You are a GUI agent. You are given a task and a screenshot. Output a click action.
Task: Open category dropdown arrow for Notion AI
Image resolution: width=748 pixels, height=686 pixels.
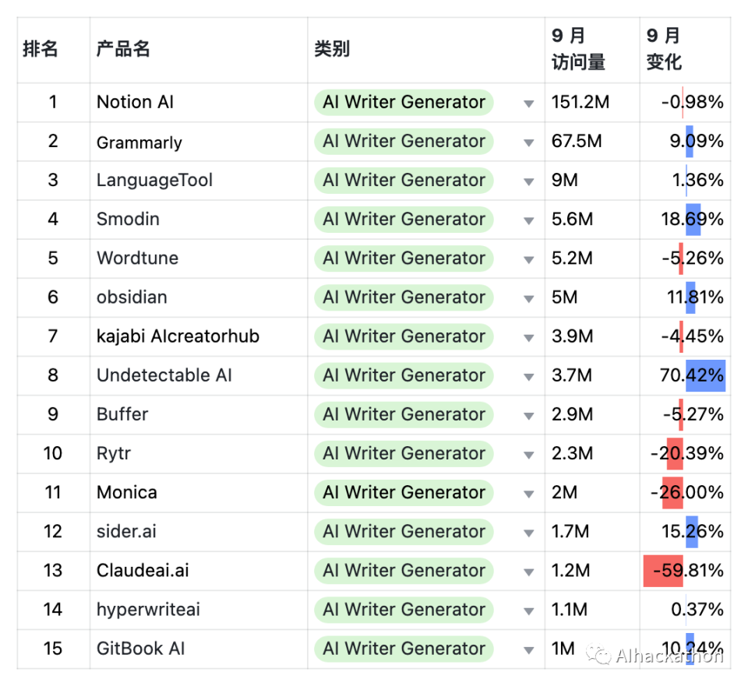(529, 104)
